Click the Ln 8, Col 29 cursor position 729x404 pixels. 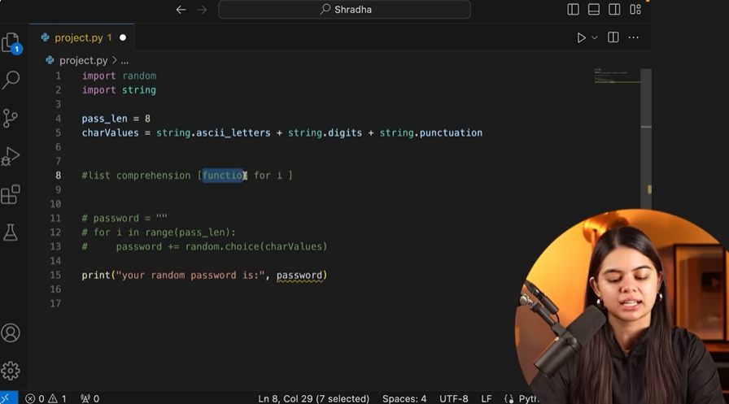(314, 398)
